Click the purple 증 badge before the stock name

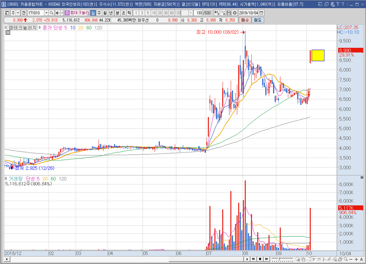67,13
